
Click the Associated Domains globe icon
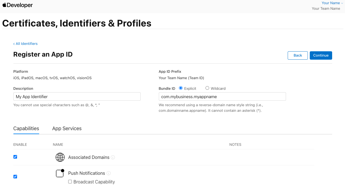pyautogui.click(x=60, y=157)
